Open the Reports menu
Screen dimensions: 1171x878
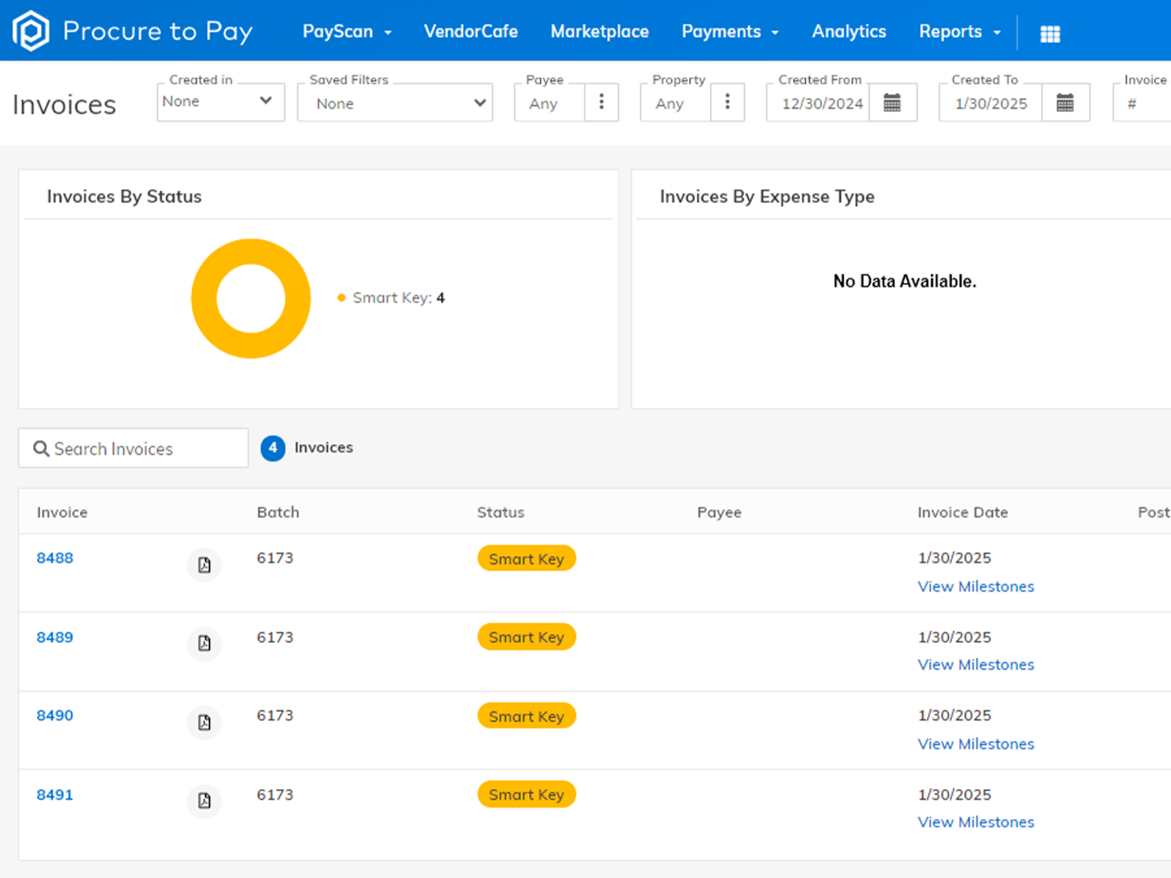click(x=959, y=32)
